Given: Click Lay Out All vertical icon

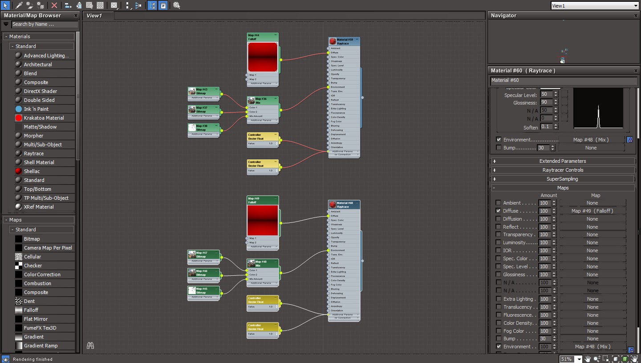Looking at the screenshot, I should coord(128,5).
